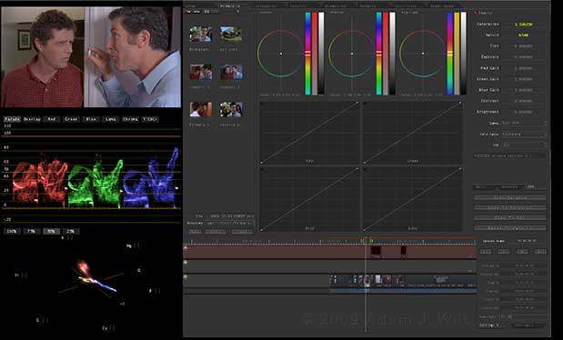Click the Copy To All button
563x340 pixels.
[510, 217]
